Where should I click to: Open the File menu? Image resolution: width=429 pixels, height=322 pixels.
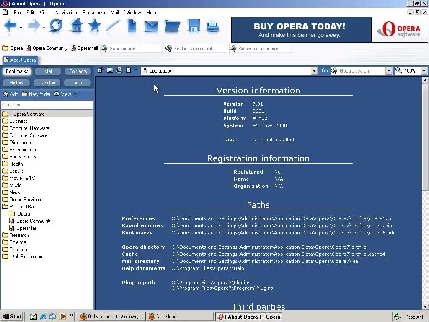pyautogui.click(x=17, y=12)
